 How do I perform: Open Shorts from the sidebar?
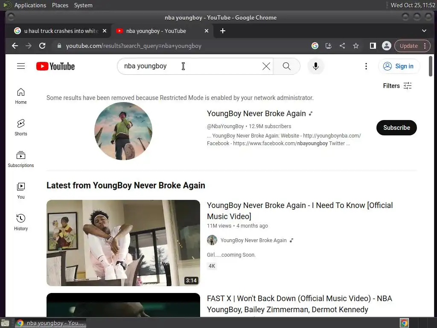click(21, 128)
